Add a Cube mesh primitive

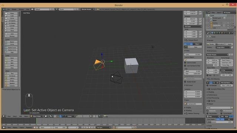[x=11, y=16]
